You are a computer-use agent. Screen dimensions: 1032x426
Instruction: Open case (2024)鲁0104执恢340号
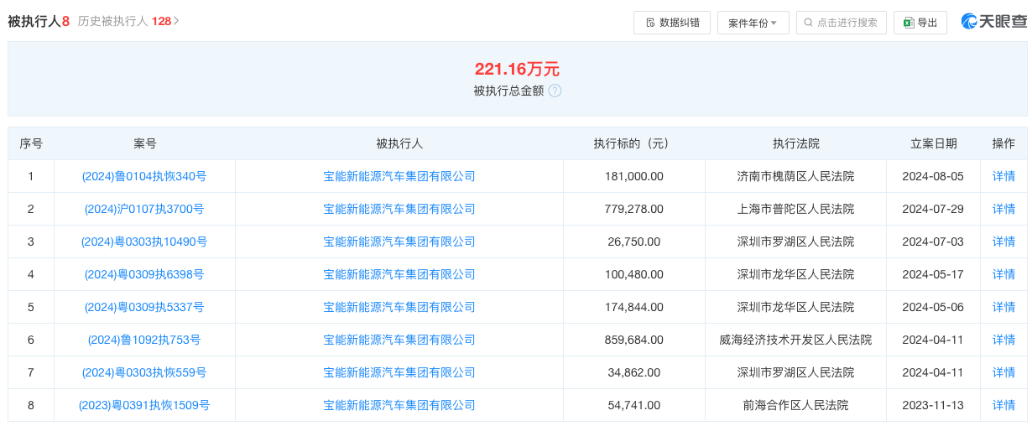tap(144, 176)
